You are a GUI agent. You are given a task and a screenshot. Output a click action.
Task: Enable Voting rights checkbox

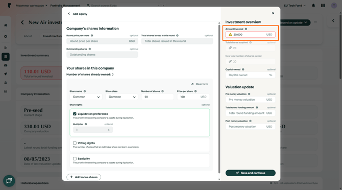75,143
